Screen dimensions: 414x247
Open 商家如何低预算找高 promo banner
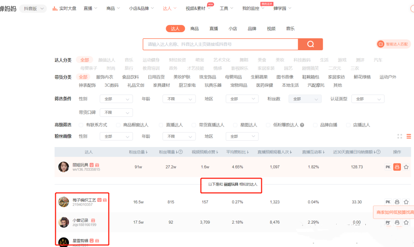(394, 212)
